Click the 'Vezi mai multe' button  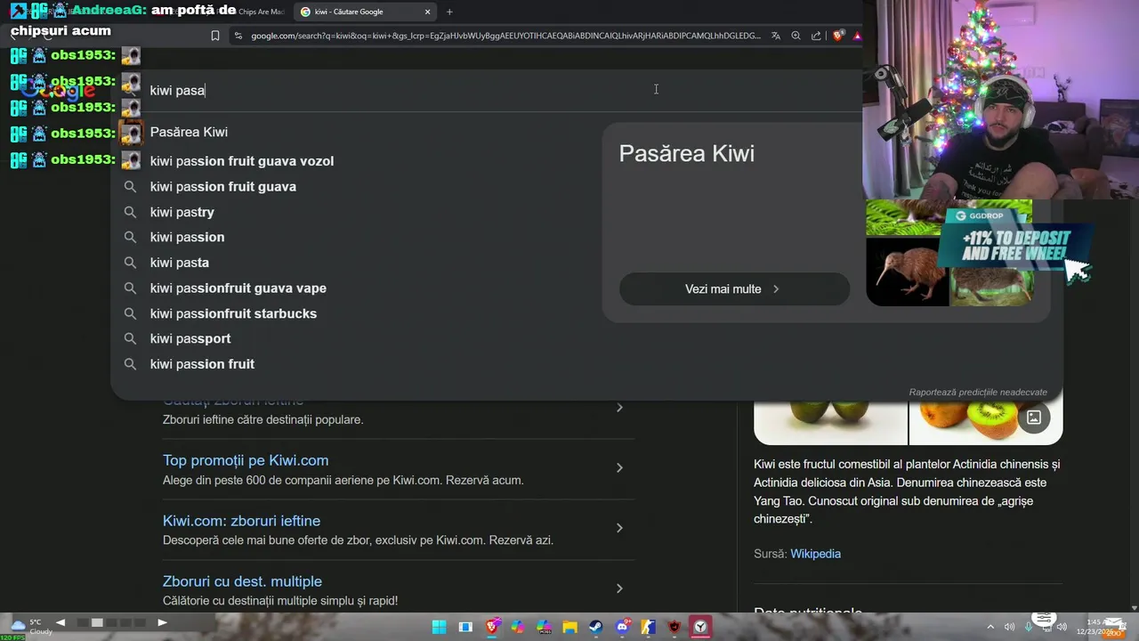(x=734, y=289)
